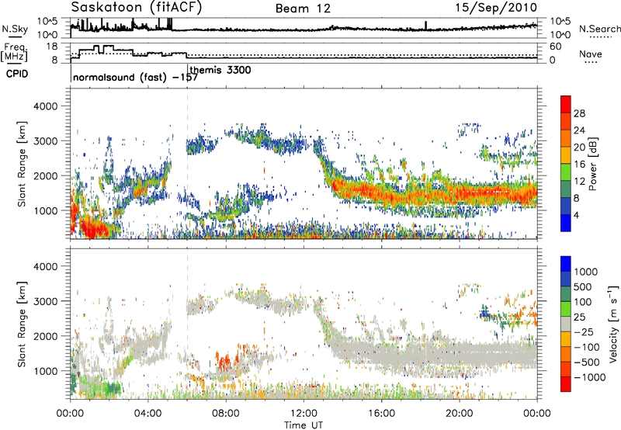Click the '500' Velocity colorbar tick label
This screenshot has width=621, height=430.
[x=583, y=286]
